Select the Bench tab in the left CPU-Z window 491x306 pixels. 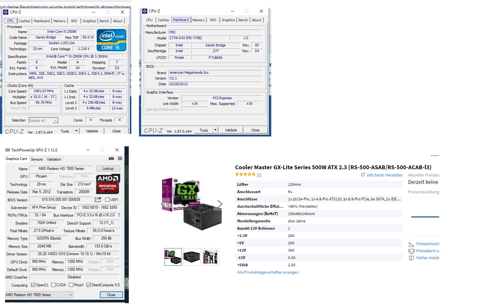(104, 21)
